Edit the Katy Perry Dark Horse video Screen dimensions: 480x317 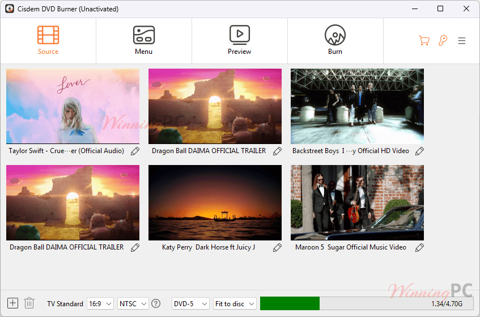click(x=277, y=247)
